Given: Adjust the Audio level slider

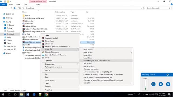Looking at the screenshot, I should point(145,85).
